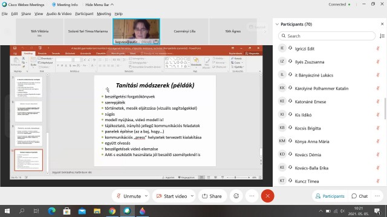Click the Share button

[212, 196]
